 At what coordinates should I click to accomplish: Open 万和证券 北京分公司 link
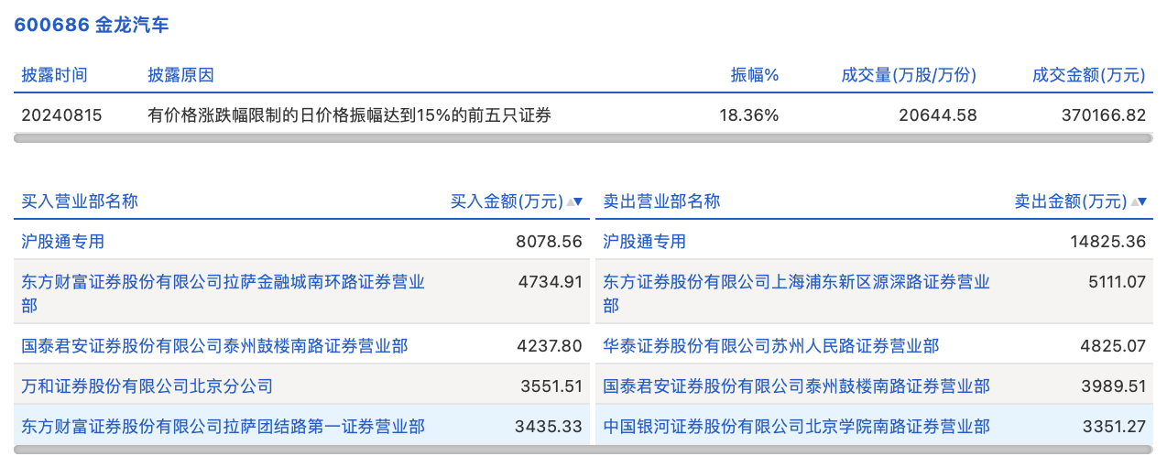147,386
